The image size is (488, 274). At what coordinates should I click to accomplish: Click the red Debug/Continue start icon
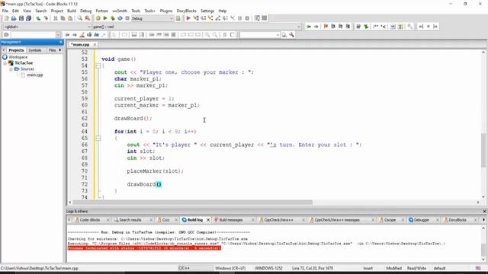pos(188,18)
